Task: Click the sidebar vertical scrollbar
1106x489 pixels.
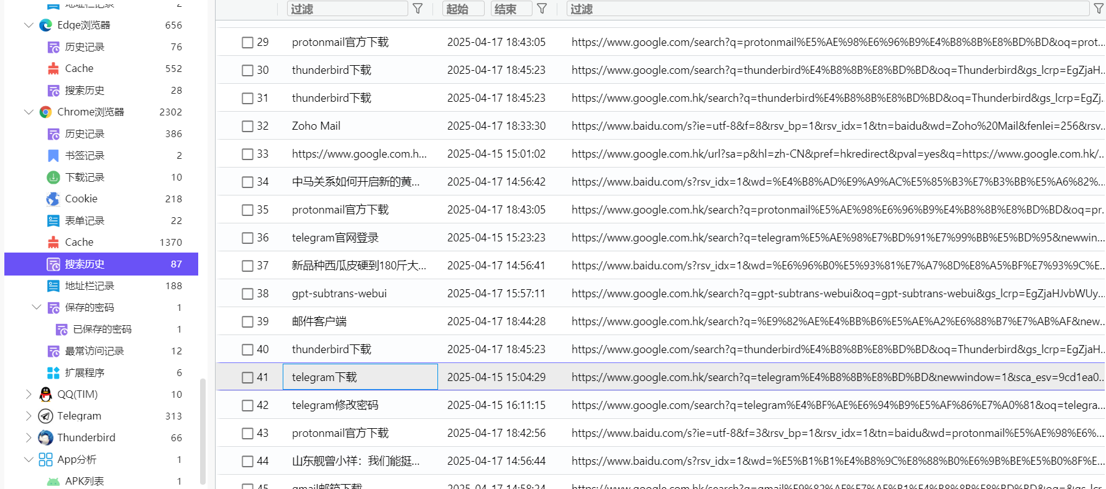Action: click(203, 431)
